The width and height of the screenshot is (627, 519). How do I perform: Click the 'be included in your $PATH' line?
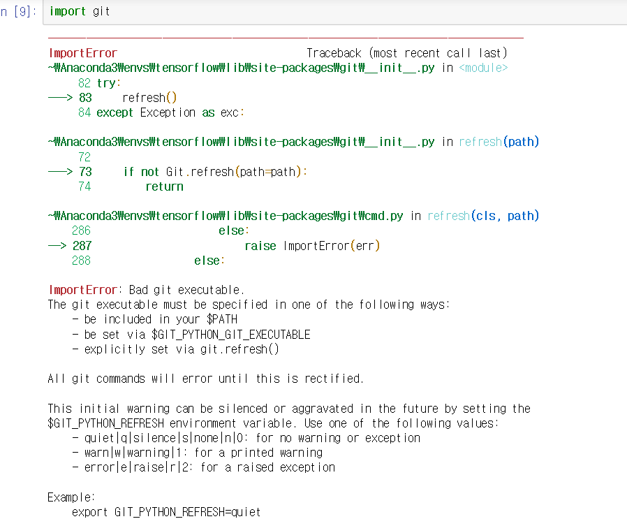[155, 319]
